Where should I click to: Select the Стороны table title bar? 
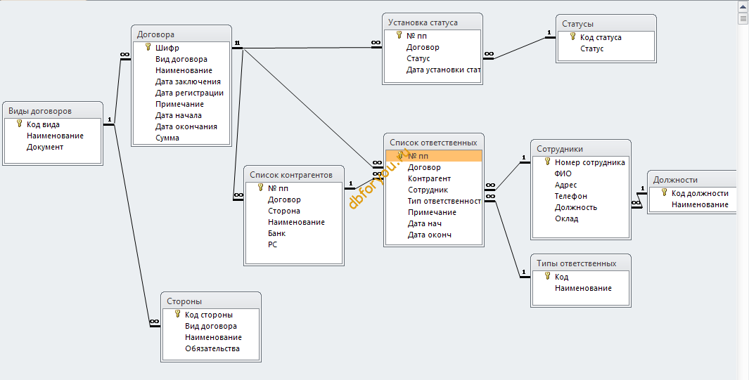[211, 301]
